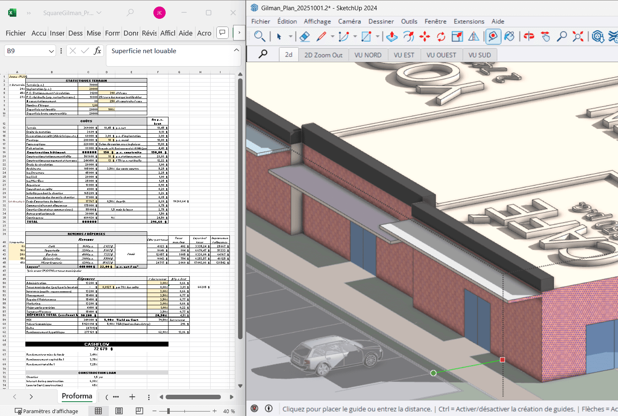Screen dimensions: 618x416
Task: Click the Excel zoom slider handle
Action: pos(169,411)
